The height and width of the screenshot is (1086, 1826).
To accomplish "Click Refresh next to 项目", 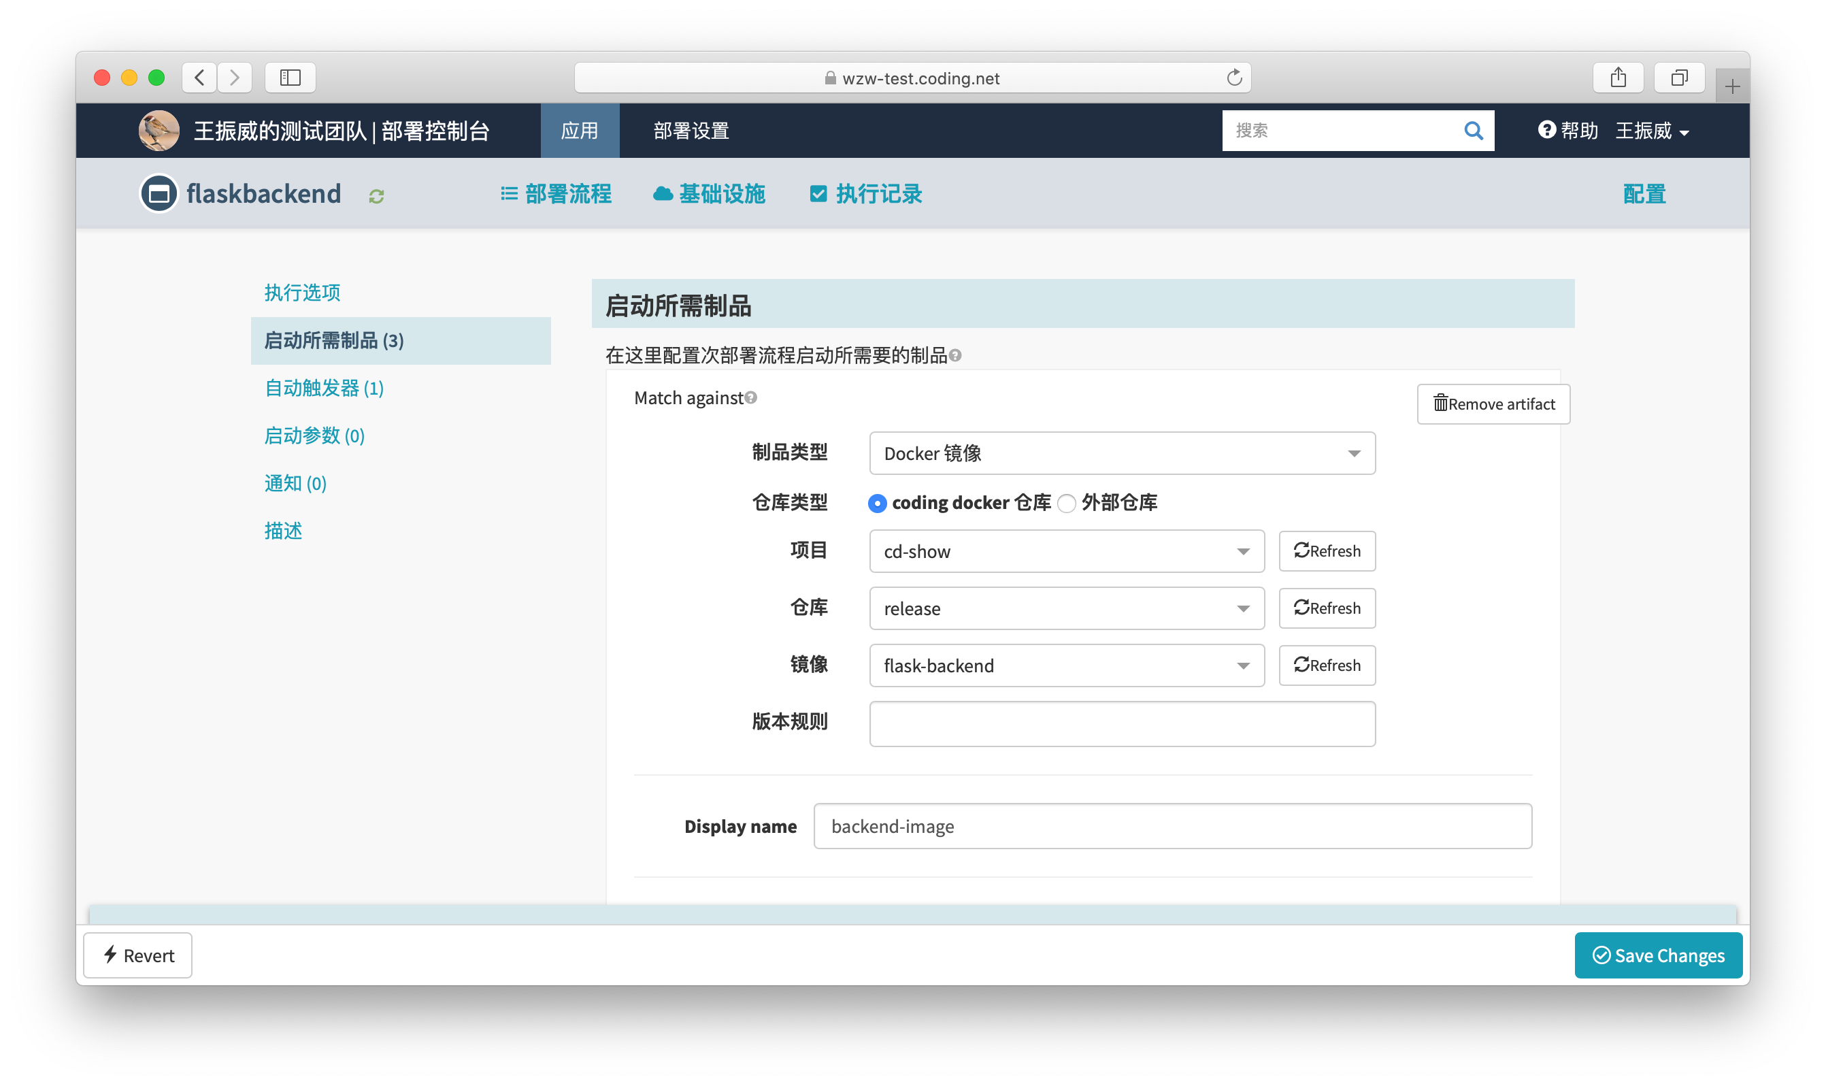I will coord(1327,551).
